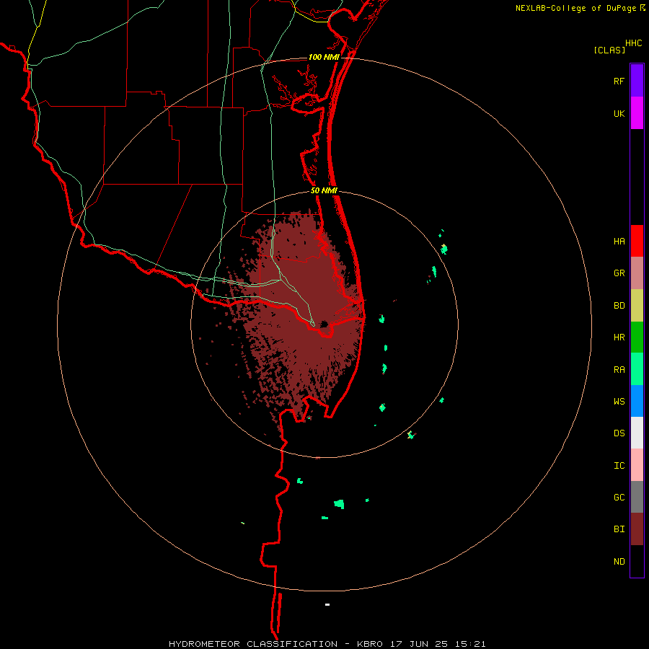The height and width of the screenshot is (649, 649).
Task: Click the 50 NMI range ring label
Action: click(324, 191)
